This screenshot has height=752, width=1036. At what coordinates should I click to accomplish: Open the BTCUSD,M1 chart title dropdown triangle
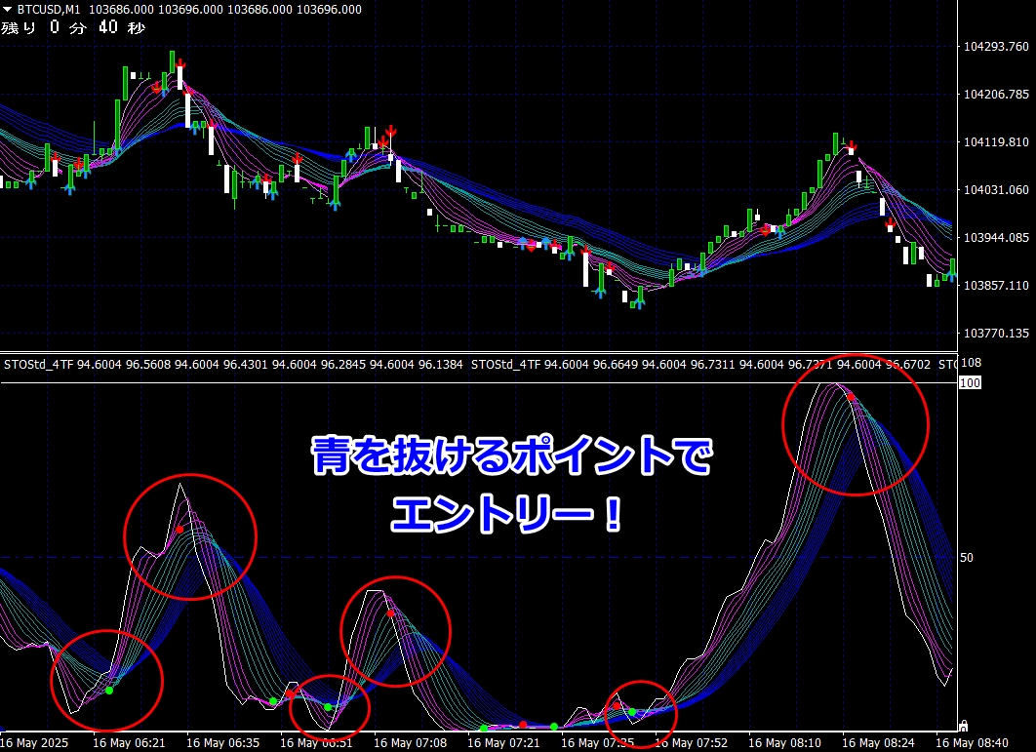click(x=9, y=10)
